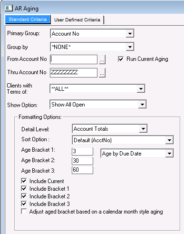Click the AR Aging window icon

coord(9,8)
